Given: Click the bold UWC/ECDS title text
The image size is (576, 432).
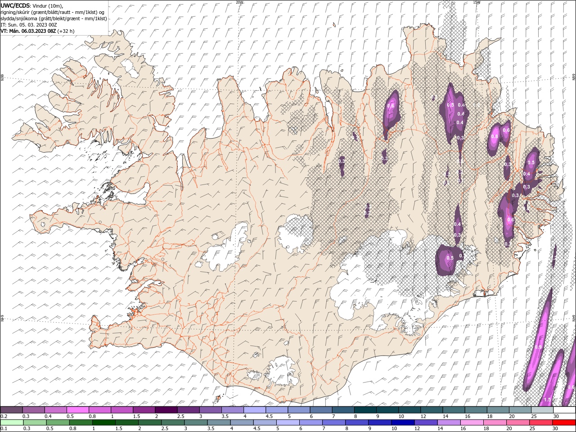Looking at the screenshot, I should [15, 5].
